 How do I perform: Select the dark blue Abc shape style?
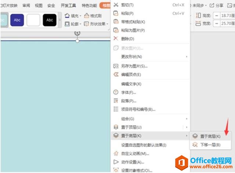click(x=17, y=20)
